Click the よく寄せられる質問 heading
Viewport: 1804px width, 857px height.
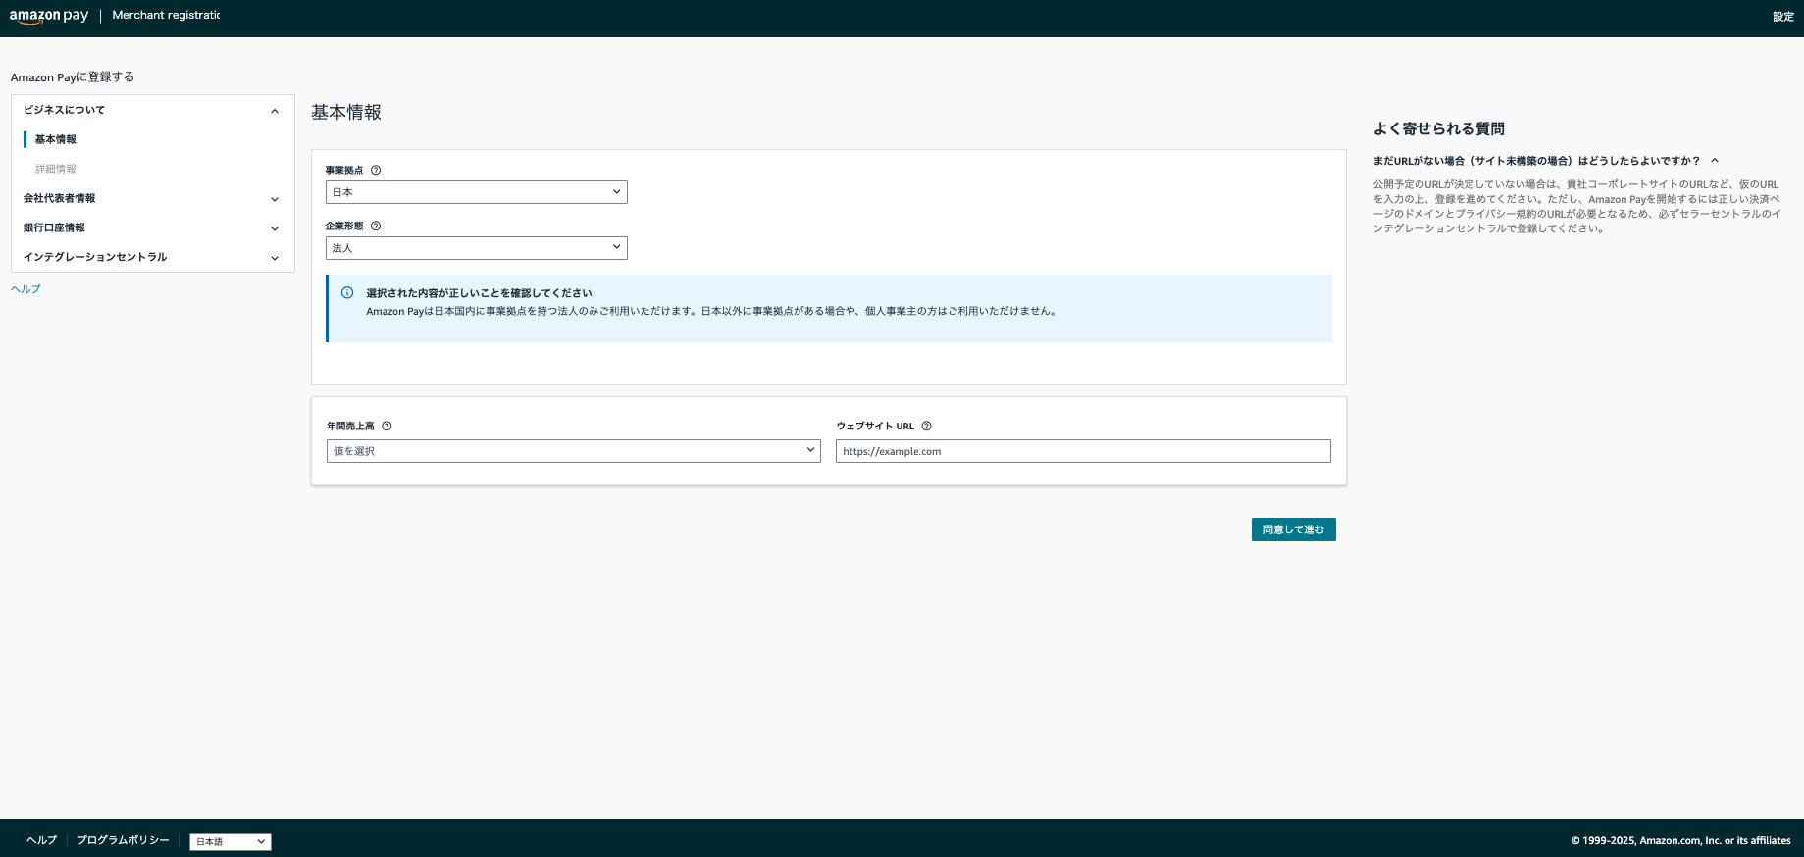click(1439, 128)
